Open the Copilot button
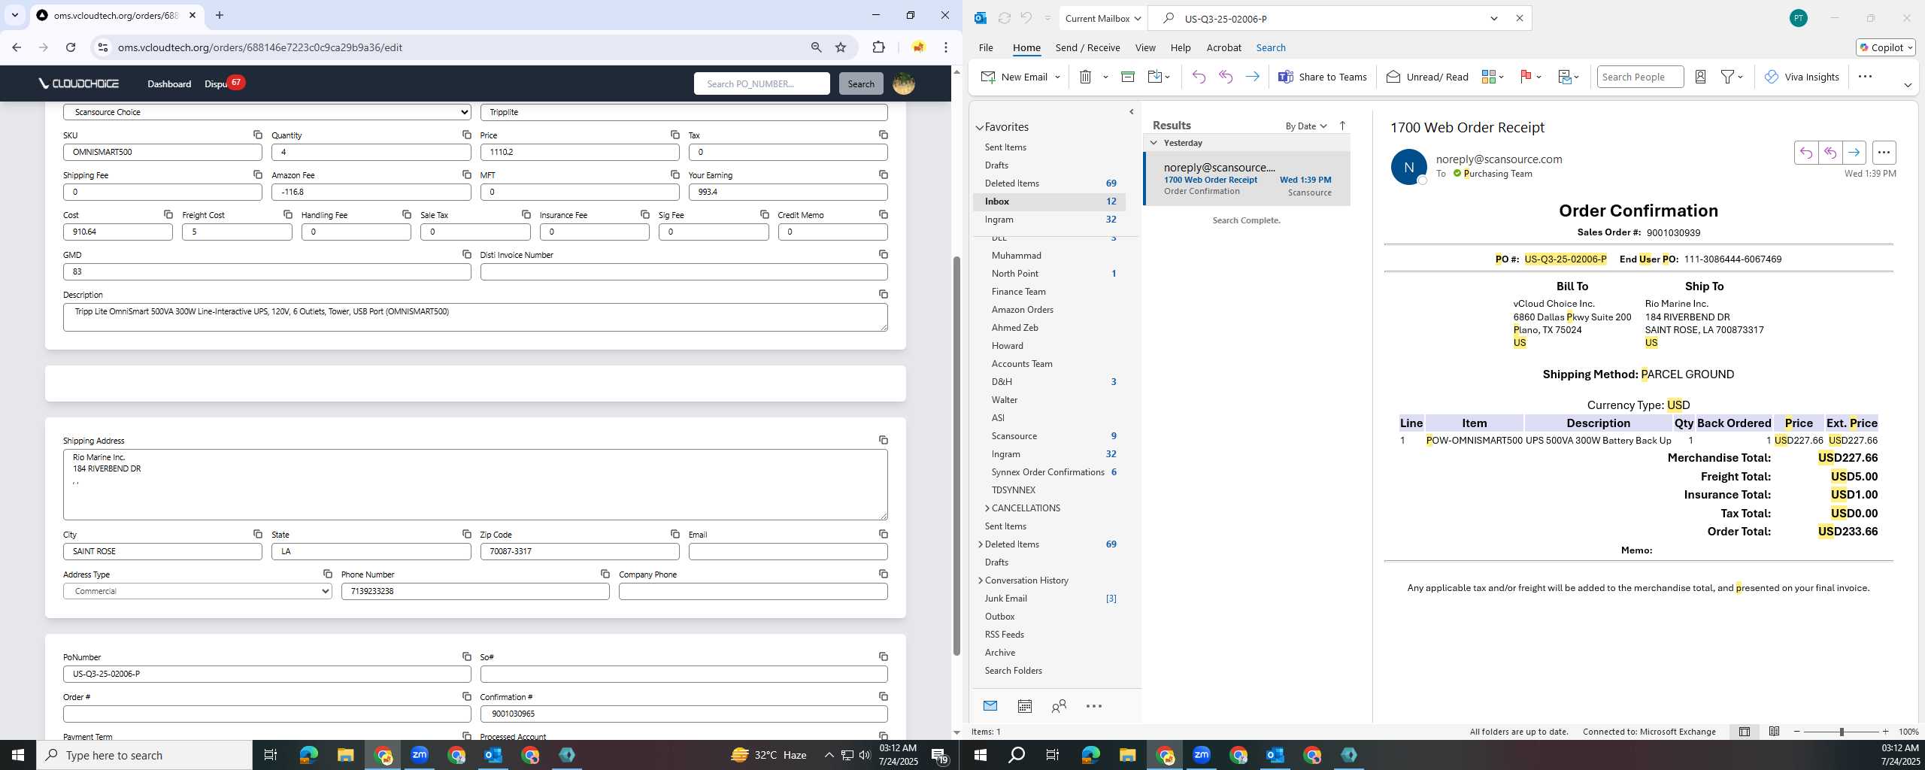Image resolution: width=1925 pixels, height=770 pixels. tap(1886, 47)
